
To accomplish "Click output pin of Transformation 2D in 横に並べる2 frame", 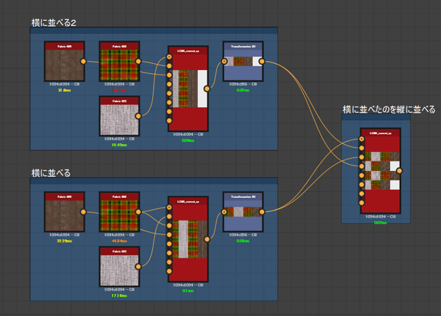I will (263, 61).
